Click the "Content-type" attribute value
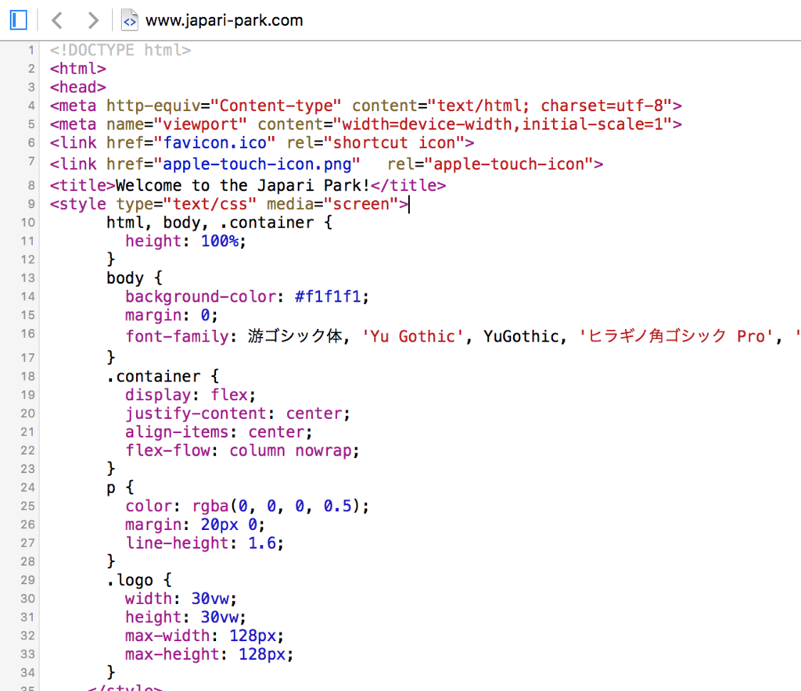The width and height of the screenshot is (801, 691). tap(276, 106)
